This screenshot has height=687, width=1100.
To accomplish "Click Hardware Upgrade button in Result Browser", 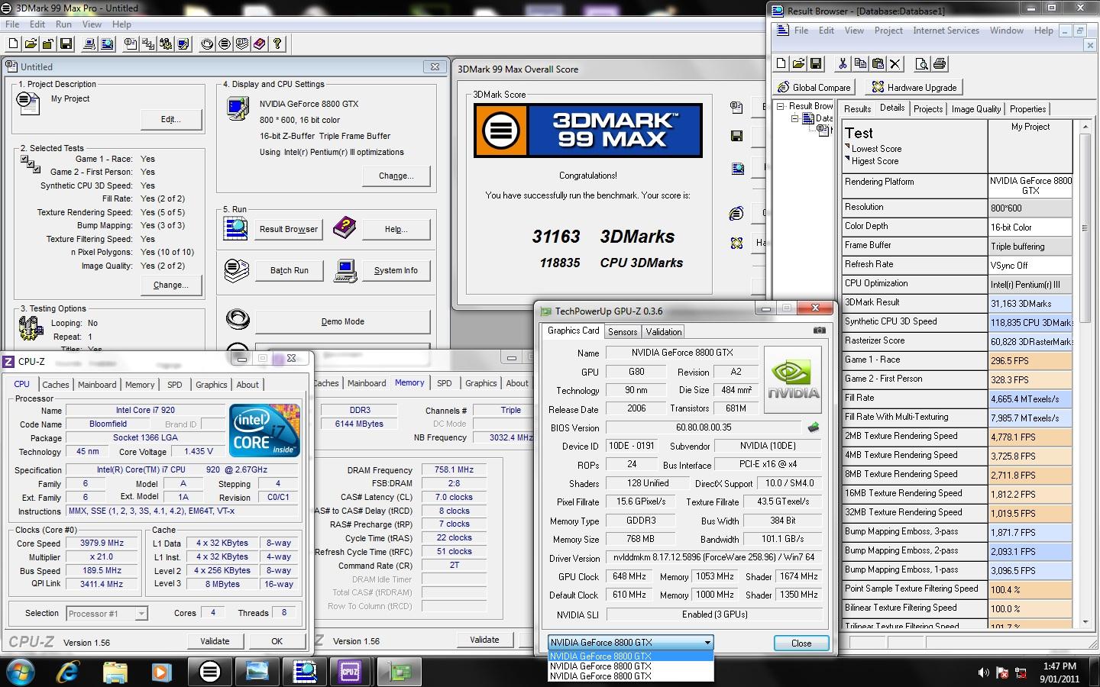I will pos(914,87).
